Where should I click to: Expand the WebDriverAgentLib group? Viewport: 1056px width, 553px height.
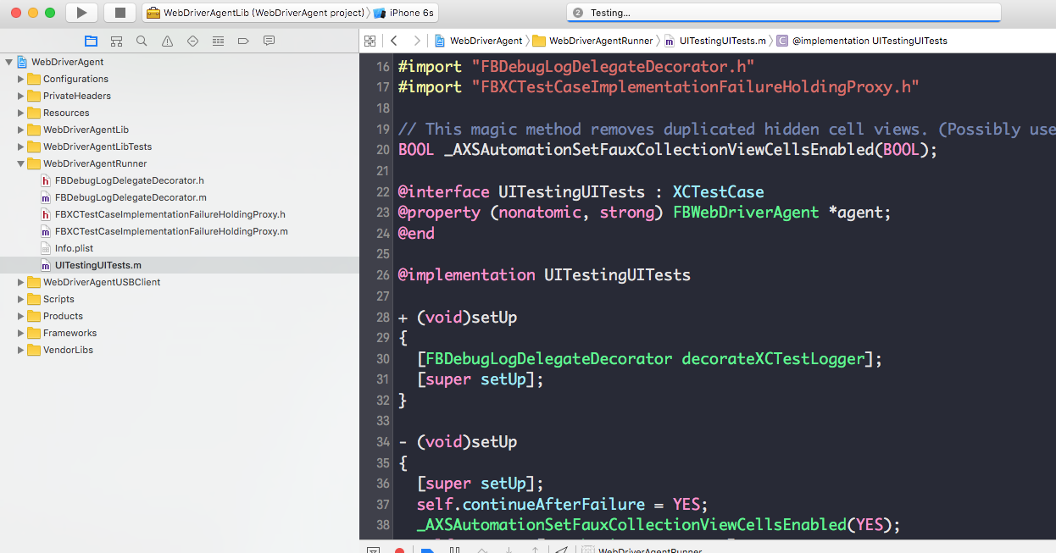(21, 130)
